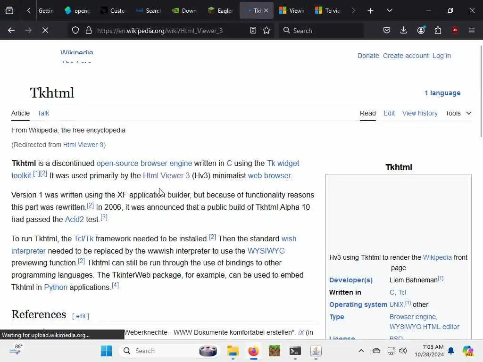The image size is (483, 362).
Task: Click the browser Search box
Action: click(321, 31)
